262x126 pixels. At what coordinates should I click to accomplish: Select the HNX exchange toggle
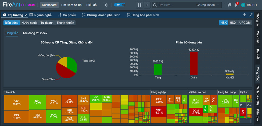233,23
